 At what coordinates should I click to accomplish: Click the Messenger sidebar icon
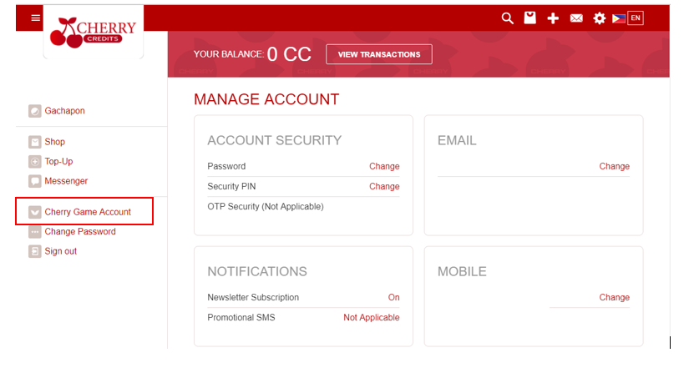(x=35, y=181)
